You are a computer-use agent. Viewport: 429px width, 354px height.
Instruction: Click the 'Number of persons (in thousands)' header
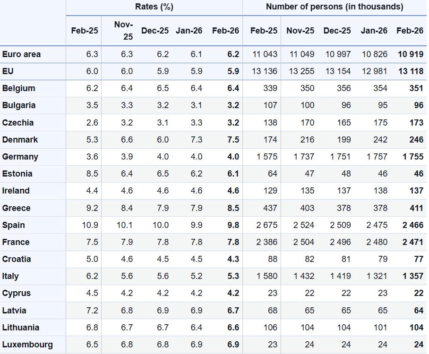point(335,7)
